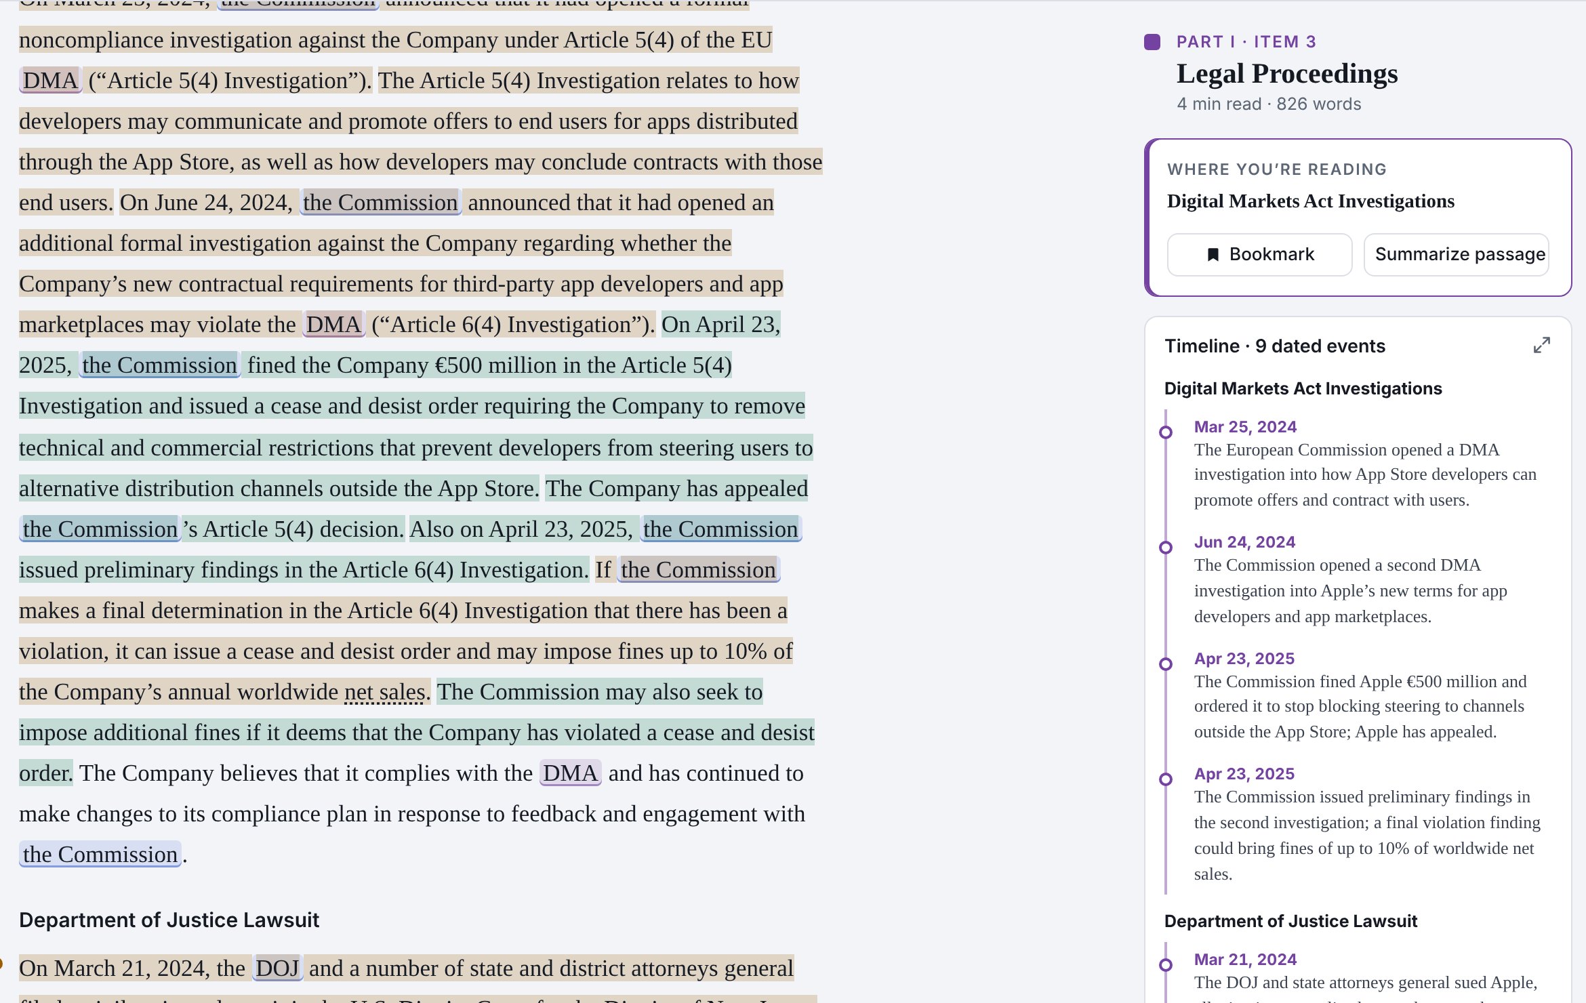The image size is (1586, 1003).
Task: Open the Apr 23, 2025 preliminary findings event
Action: point(1366,823)
